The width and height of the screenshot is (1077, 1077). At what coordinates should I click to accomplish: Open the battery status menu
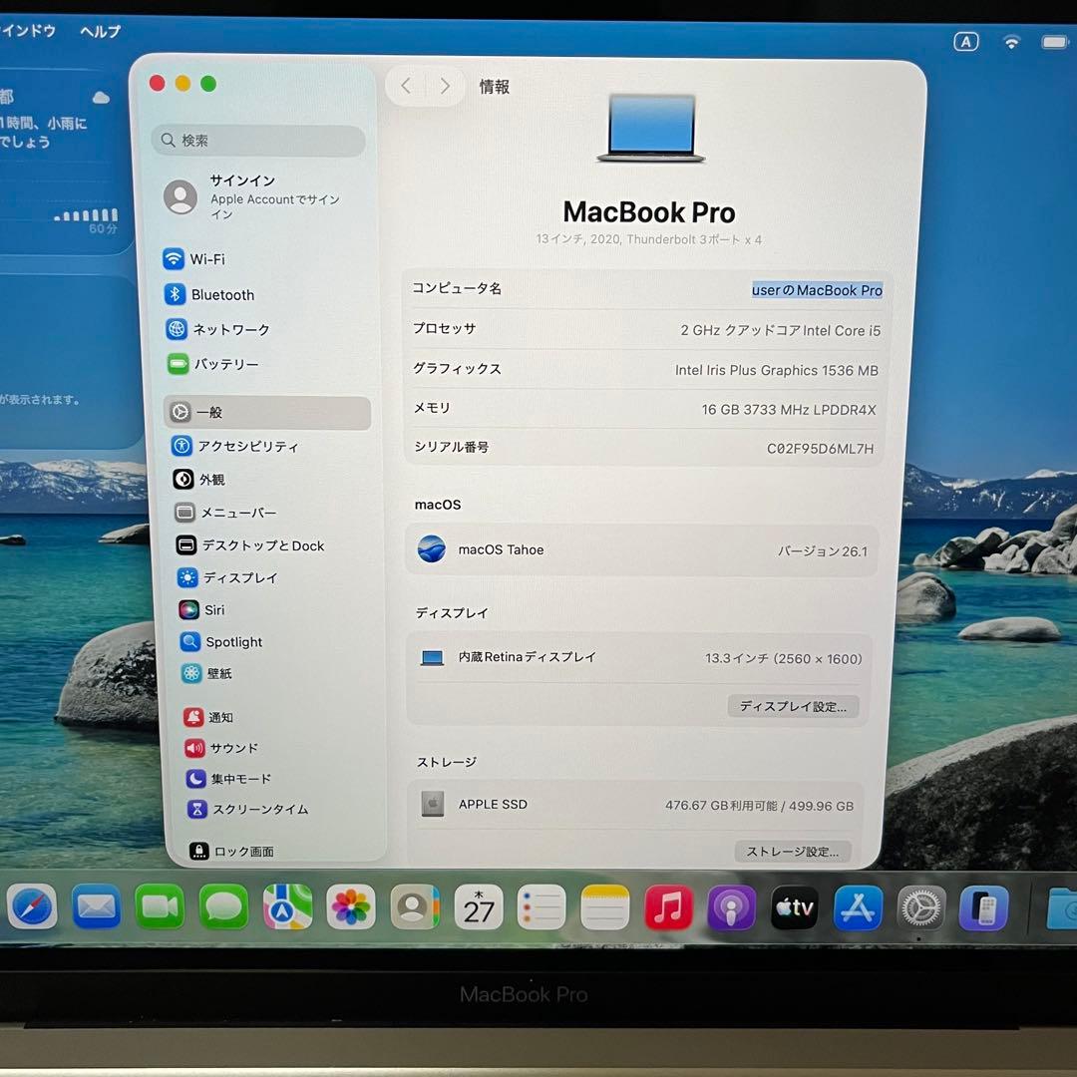(1054, 42)
